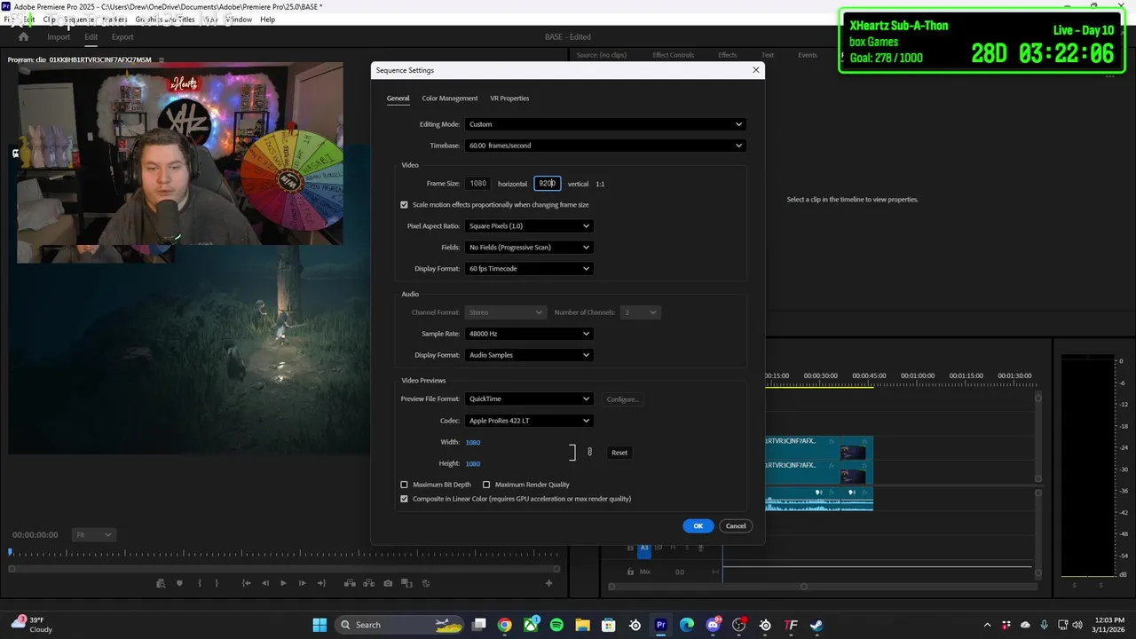
Task: Open File Explorer from the taskbar
Action: pos(583,625)
